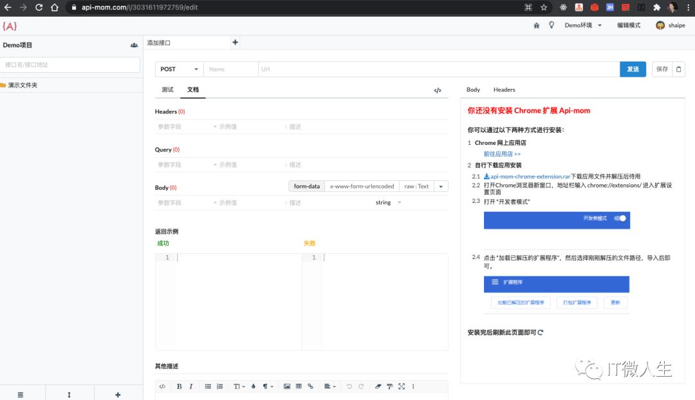Apply bold formatting in the description editor
The width and height of the screenshot is (695, 400).
pos(179,386)
